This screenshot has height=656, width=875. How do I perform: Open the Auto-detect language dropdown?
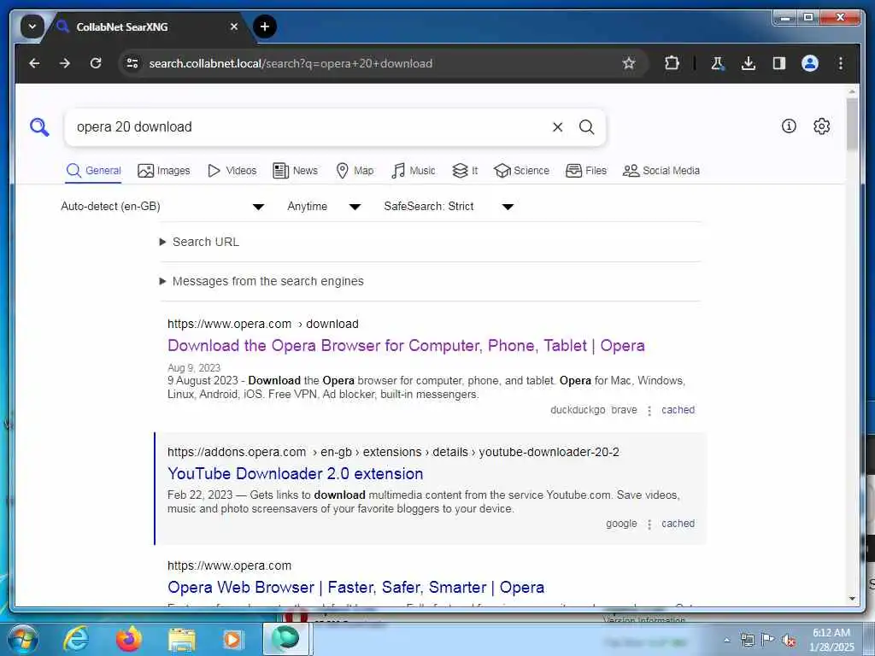pyautogui.click(x=161, y=207)
